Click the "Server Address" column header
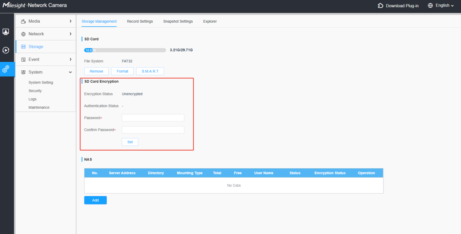461x234 pixels. (122, 173)
